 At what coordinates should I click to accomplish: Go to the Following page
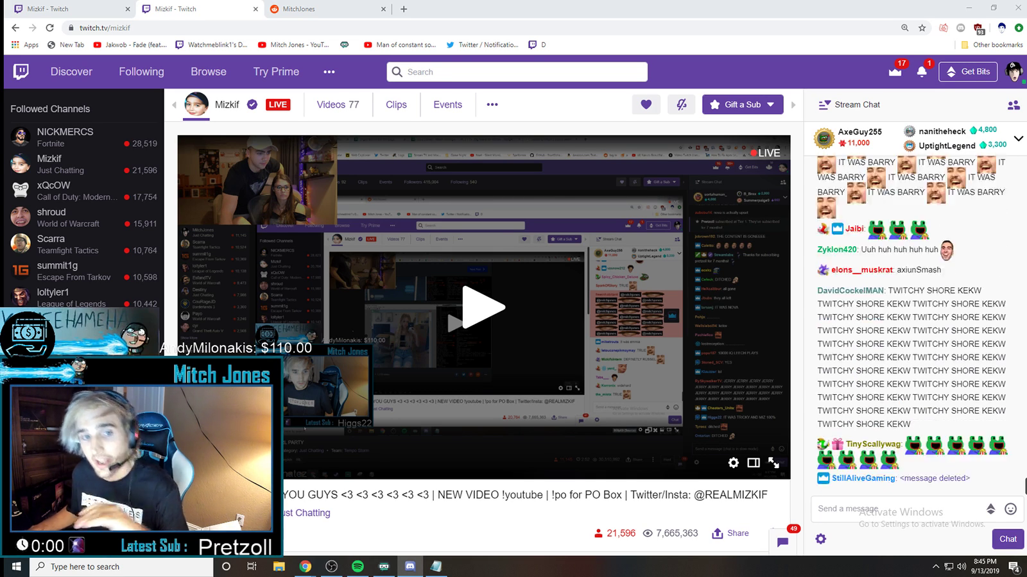pos(141,72)
